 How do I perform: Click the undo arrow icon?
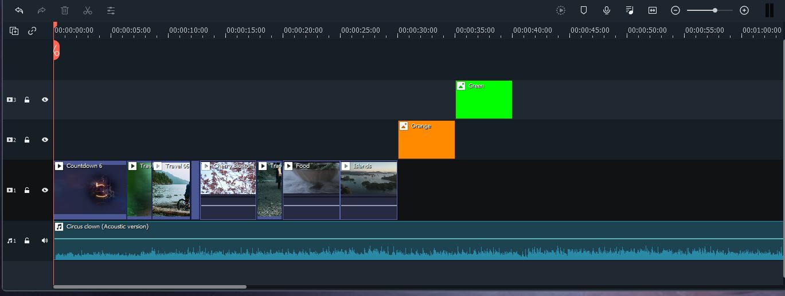(19, 10)
